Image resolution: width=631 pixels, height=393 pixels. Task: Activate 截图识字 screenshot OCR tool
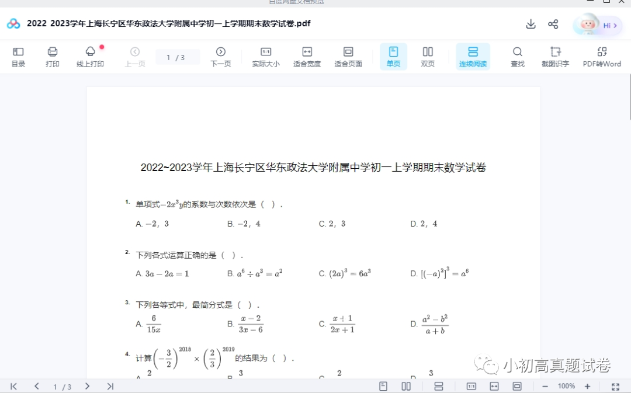[x=556, y=57]
